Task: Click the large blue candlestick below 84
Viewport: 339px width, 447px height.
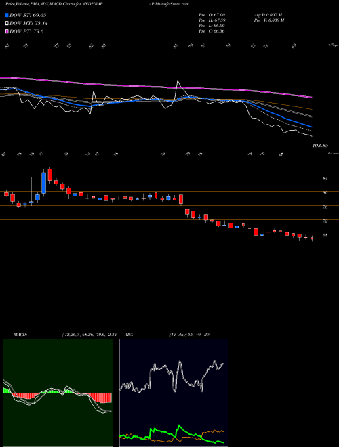Action: (x=43, y=183)
